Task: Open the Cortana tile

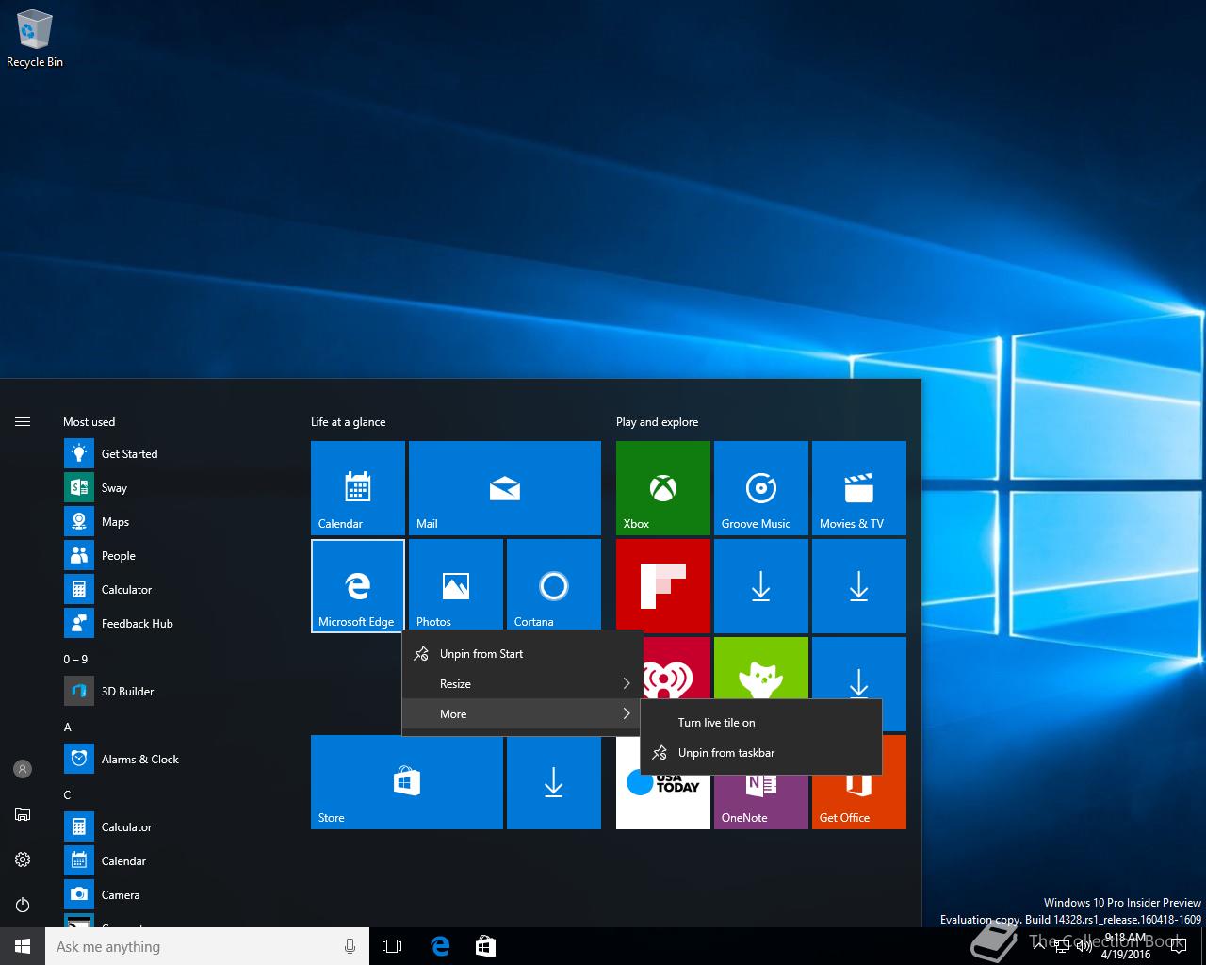Action: (554, 584)
